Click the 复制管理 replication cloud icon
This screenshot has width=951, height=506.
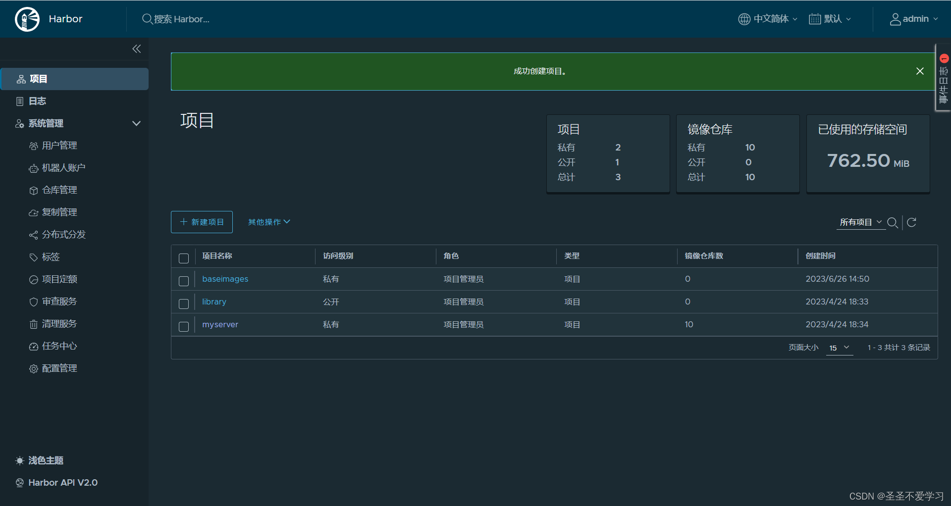coord(33,213)
